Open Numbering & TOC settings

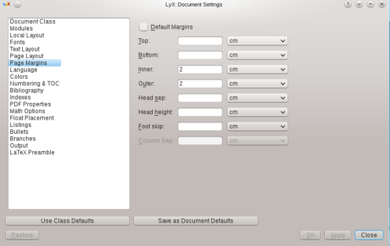(34, 84)
